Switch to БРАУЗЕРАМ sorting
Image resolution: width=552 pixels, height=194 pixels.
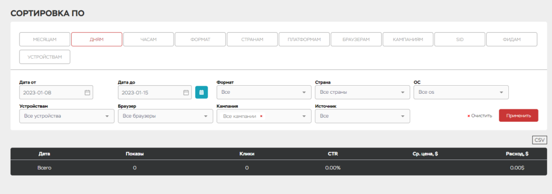coord(356,39)
